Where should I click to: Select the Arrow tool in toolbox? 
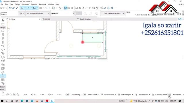coord(3,20)
